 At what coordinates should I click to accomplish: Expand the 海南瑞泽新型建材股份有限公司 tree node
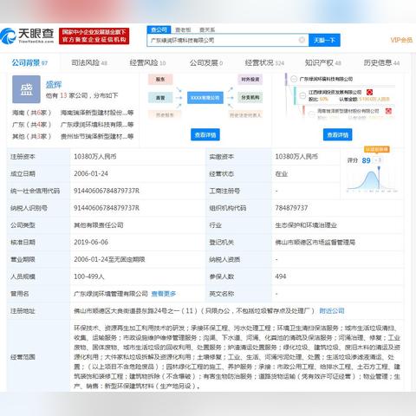[x=311, y=114]
